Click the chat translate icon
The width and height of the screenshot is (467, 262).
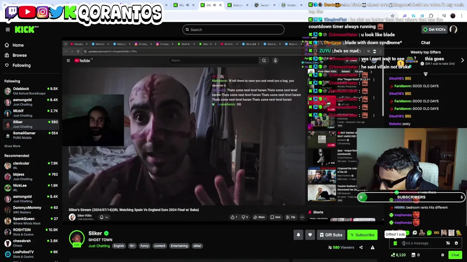448,243
